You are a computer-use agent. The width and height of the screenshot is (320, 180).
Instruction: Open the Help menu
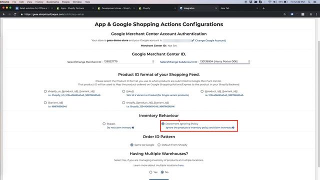click(x=87, y=2)
